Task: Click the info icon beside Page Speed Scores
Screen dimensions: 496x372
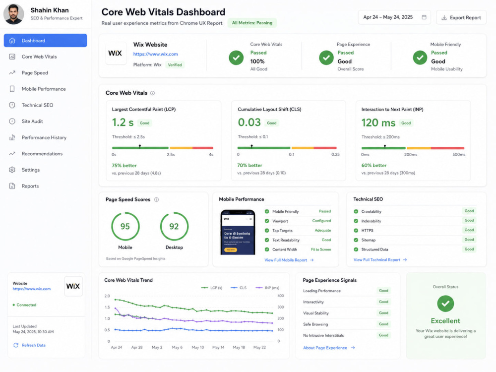Action: tap(156, 199)
